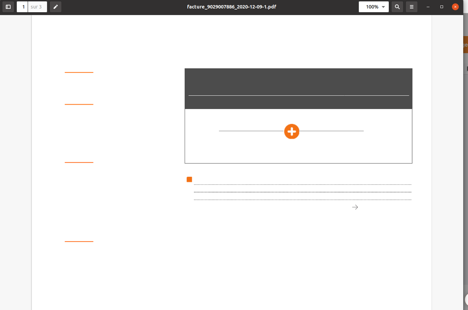Click the 'sur 3' page count label
Screen dimensions: 468x310
coord(36,7)
